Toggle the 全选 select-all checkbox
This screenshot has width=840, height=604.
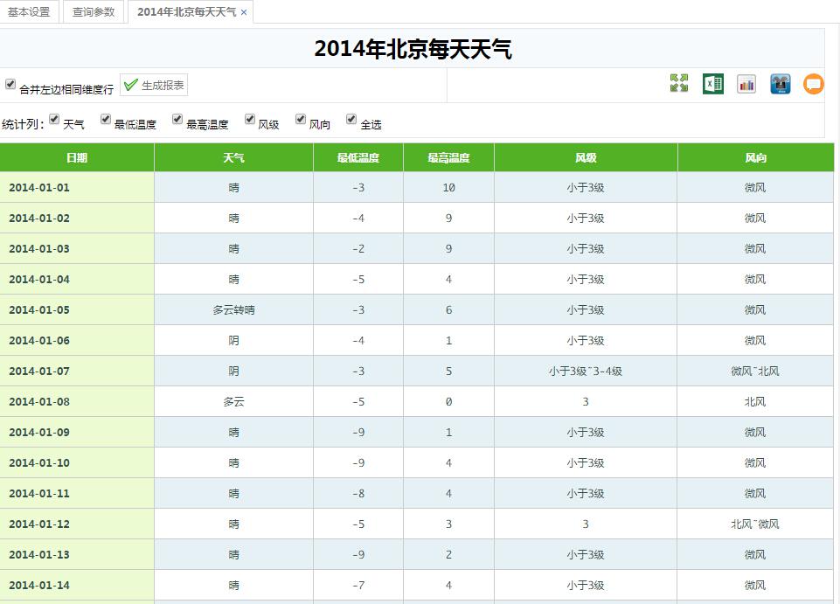pos(351,119)
